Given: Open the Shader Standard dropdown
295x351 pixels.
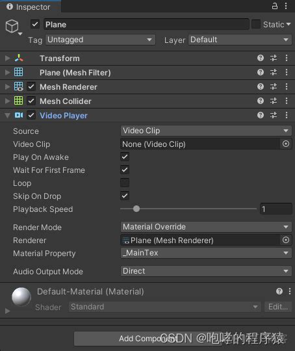Looking at the screenshot, I should [165, 307].
